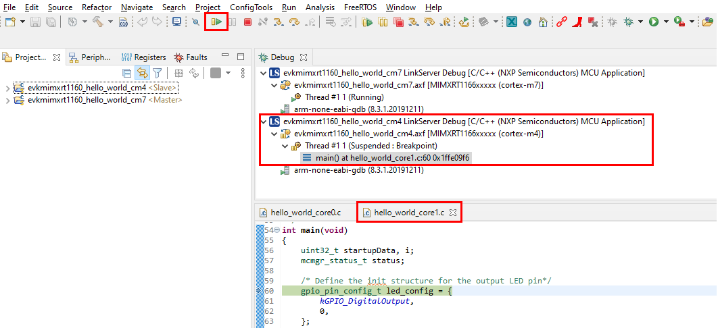Collapse the hello_world_cm4 LinkServer Debug node
The height and width of the screenshot is (328, 718).
click(264, 121)
